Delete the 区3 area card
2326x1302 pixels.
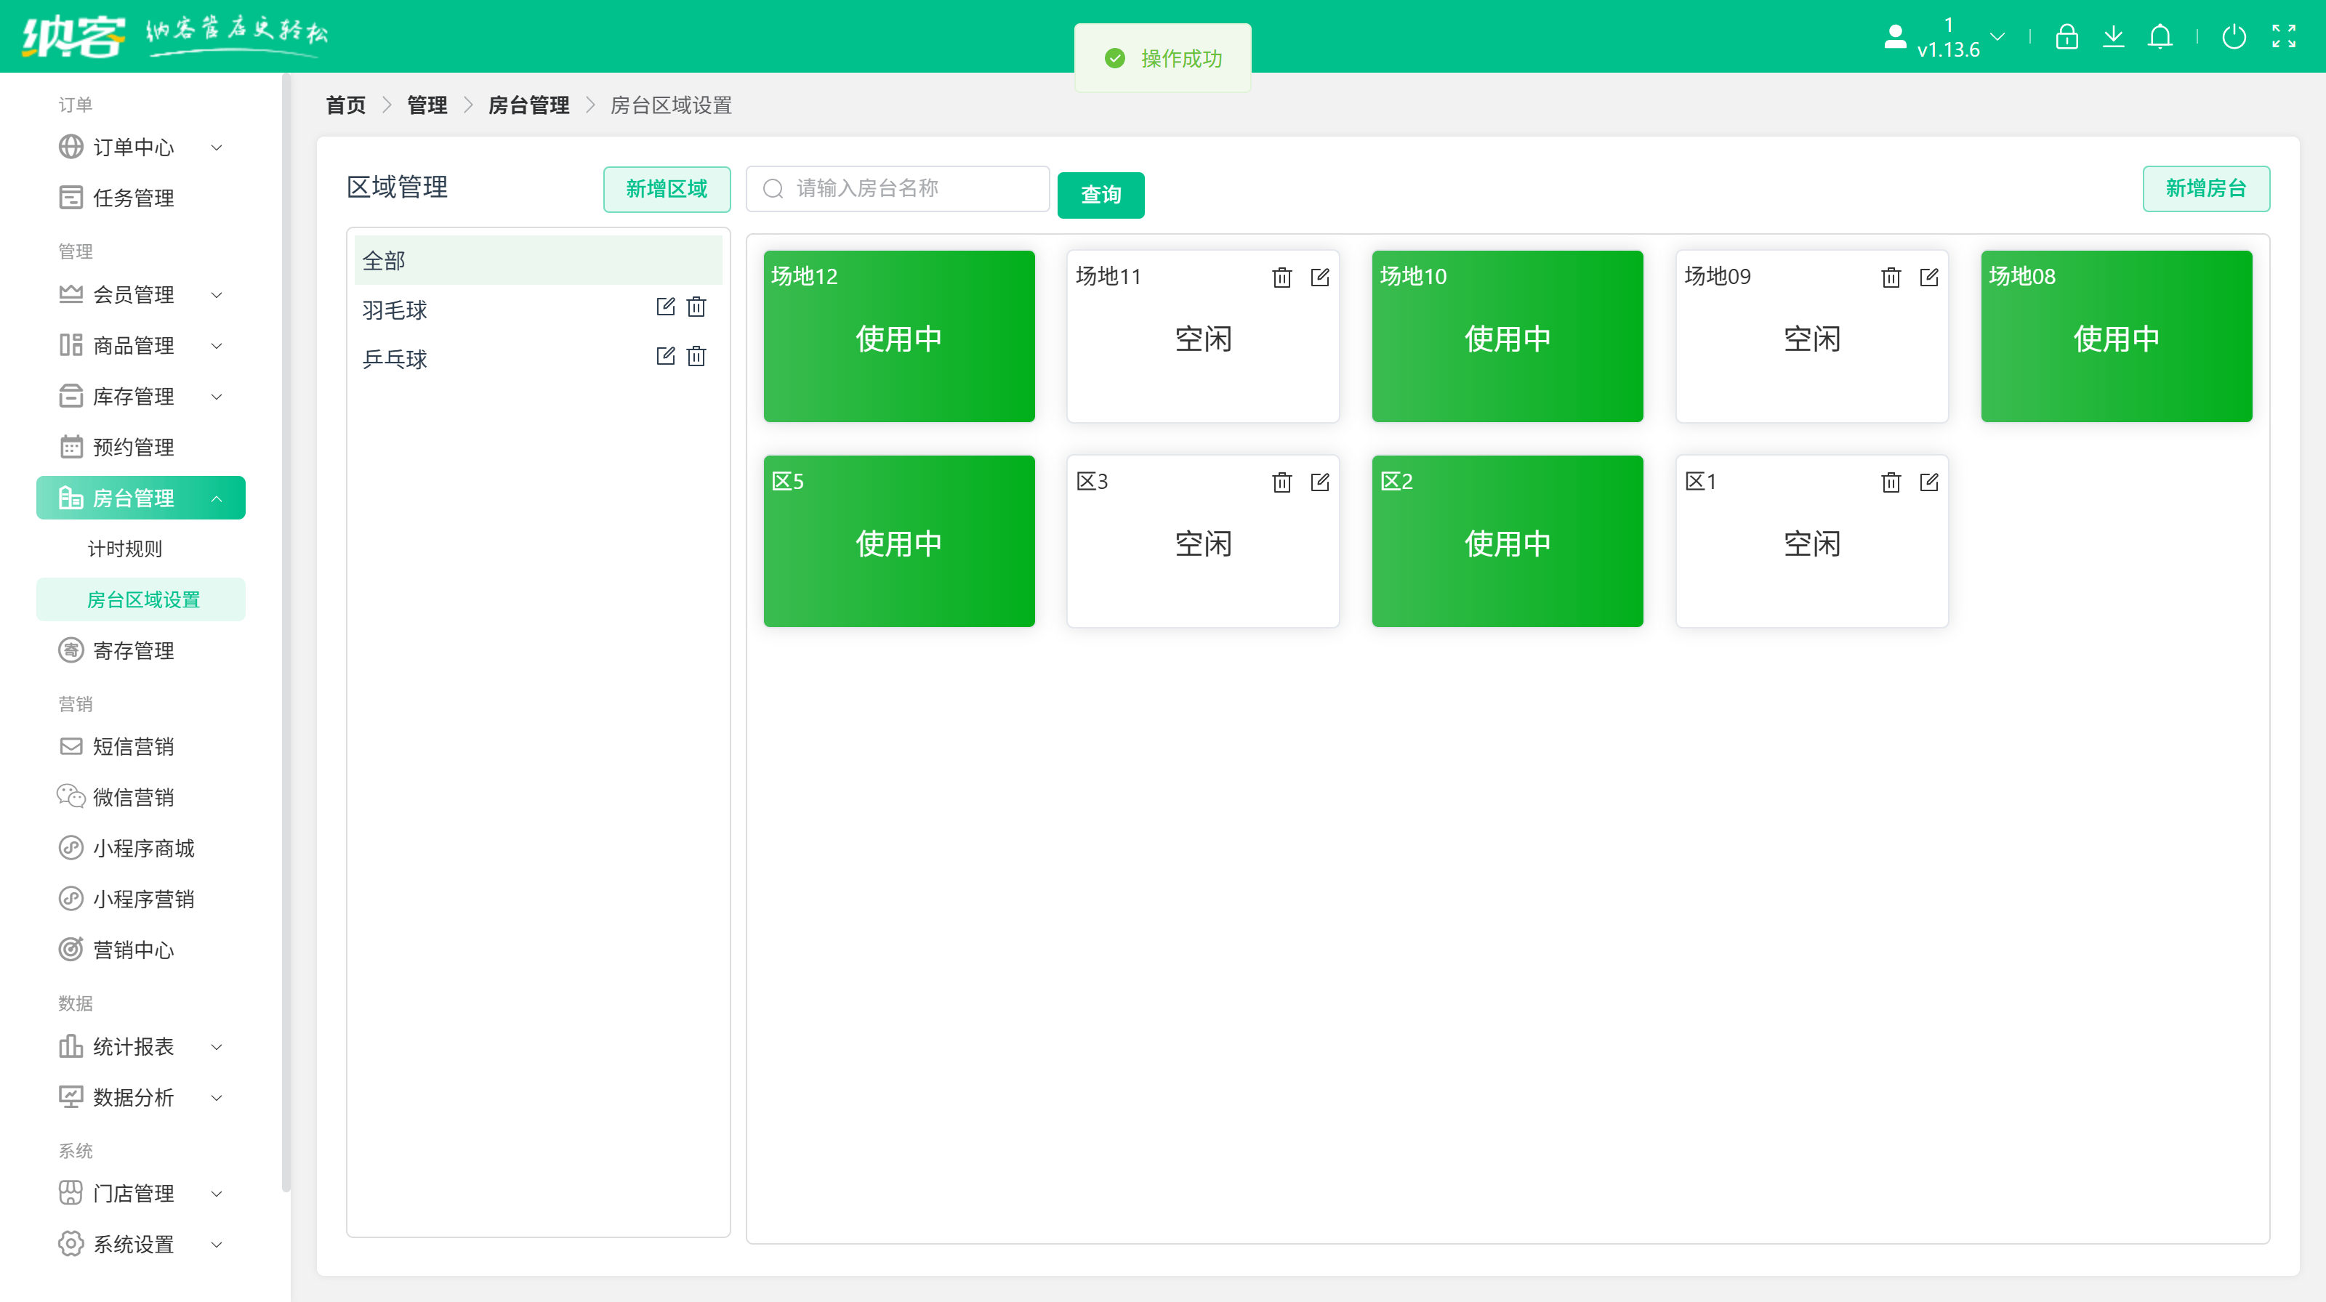(1282, 482)
